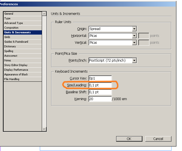Select Notes category

coord(23,61)
